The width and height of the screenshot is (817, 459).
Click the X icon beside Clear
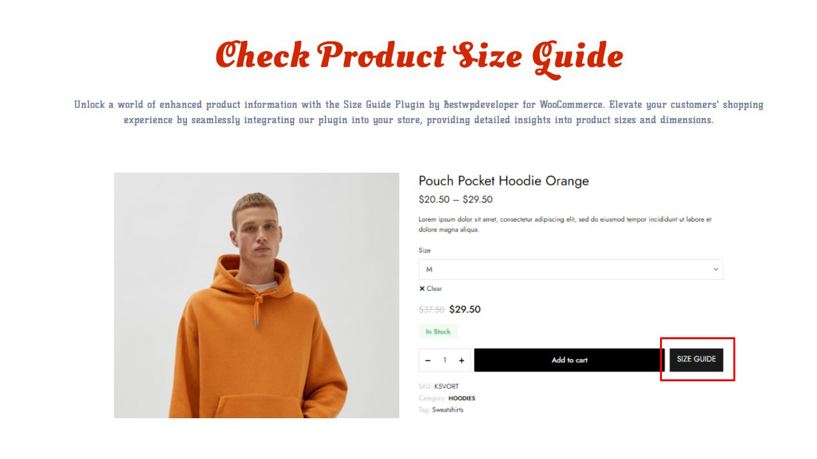[x=422, y=289]
